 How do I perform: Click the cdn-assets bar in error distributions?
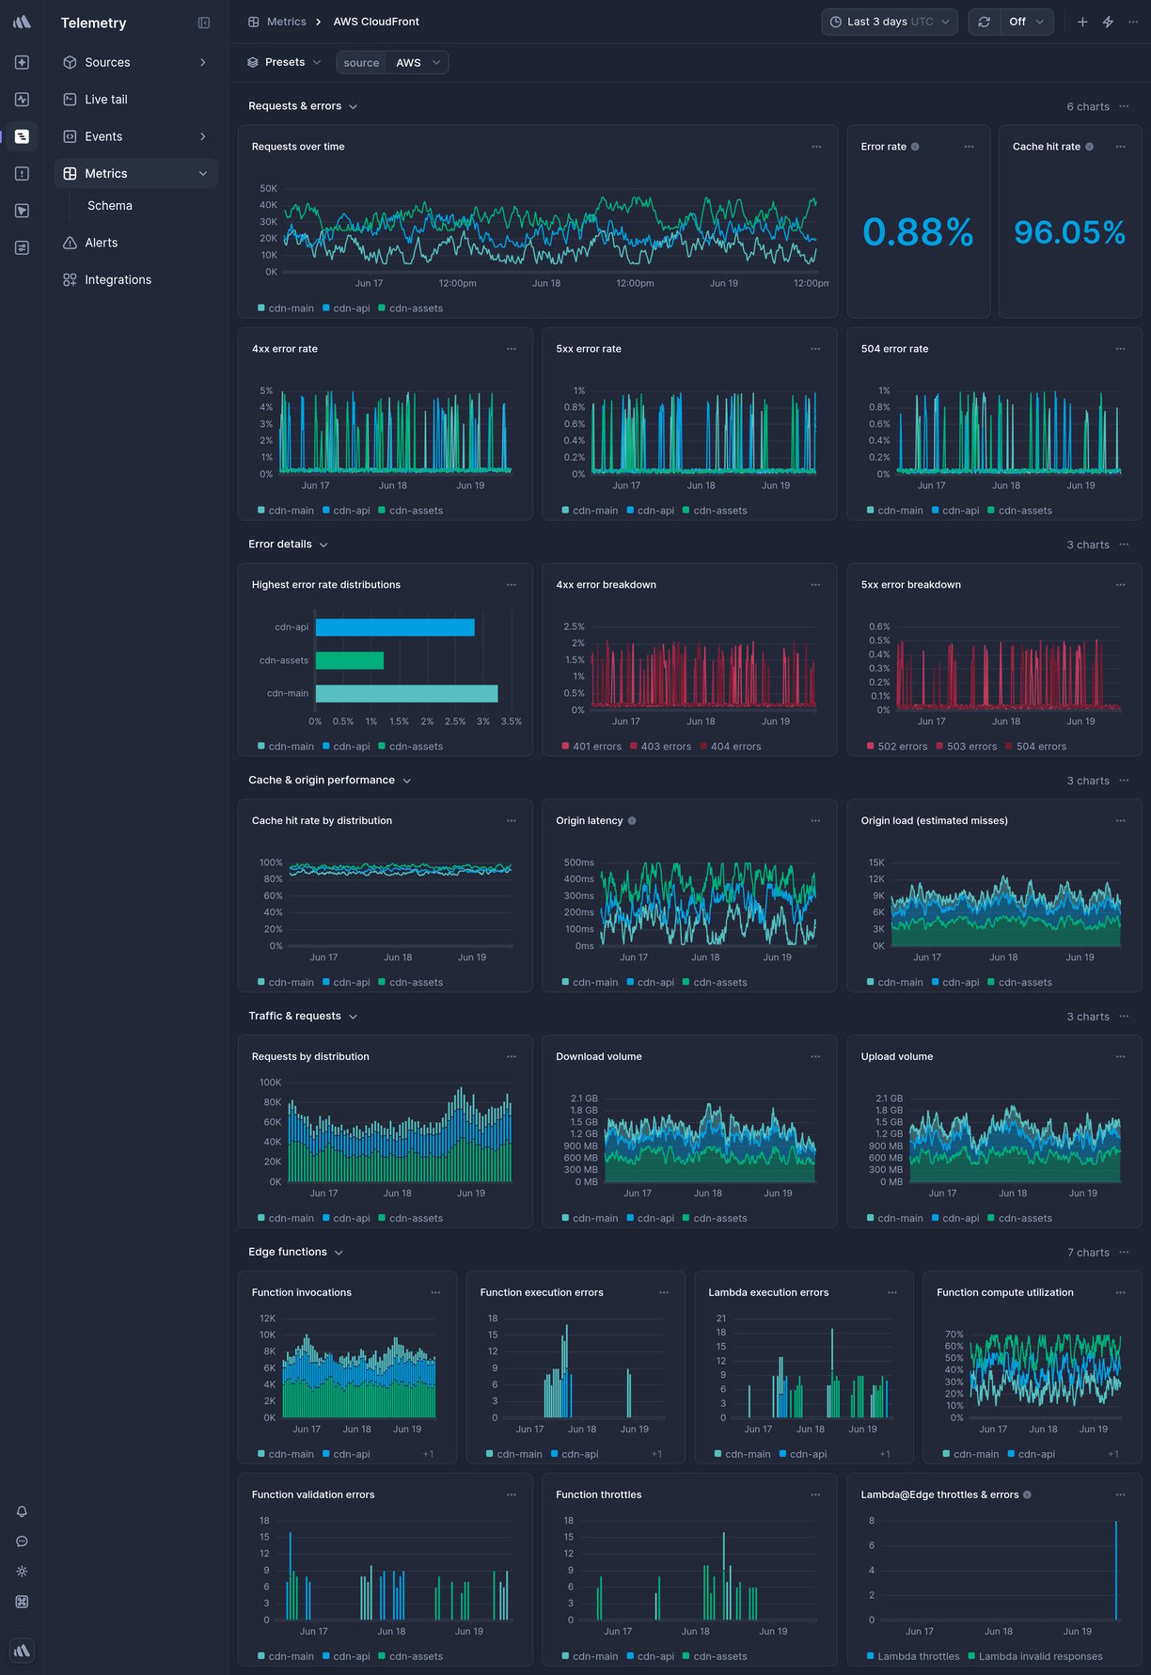[x=350, y=660]
